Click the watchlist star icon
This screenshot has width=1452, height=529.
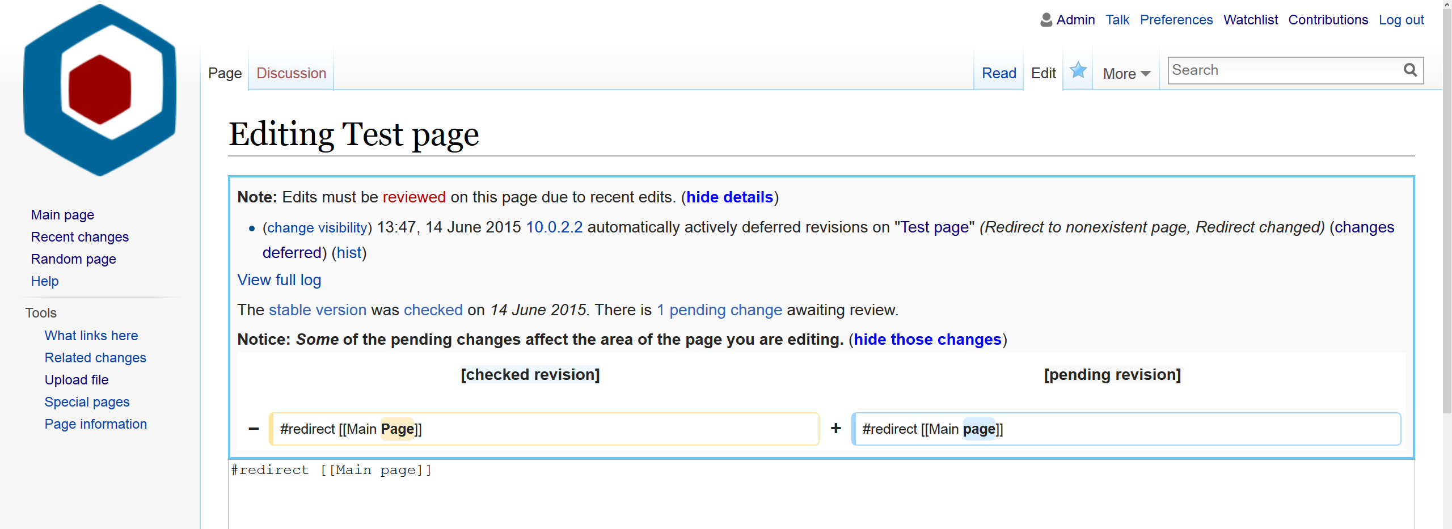pyautogui.click(x=1078, y=71)
